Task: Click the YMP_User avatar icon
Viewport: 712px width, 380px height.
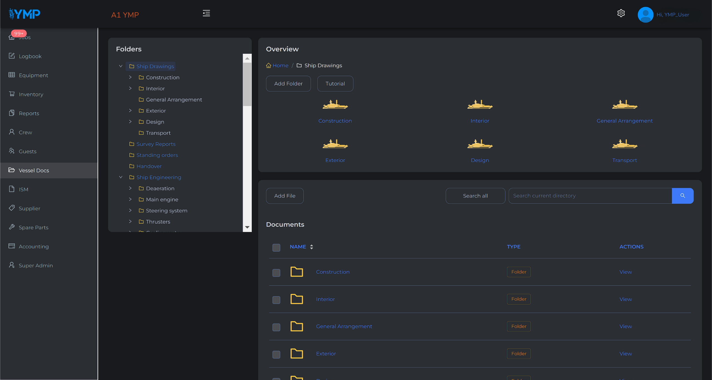Action: (645, 14)
